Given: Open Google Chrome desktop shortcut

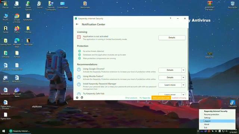Looking at the screenshot, I should pos(17,18).
